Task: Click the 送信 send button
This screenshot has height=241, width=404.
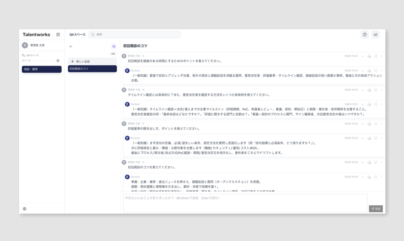Action: (x=376, y=209)
